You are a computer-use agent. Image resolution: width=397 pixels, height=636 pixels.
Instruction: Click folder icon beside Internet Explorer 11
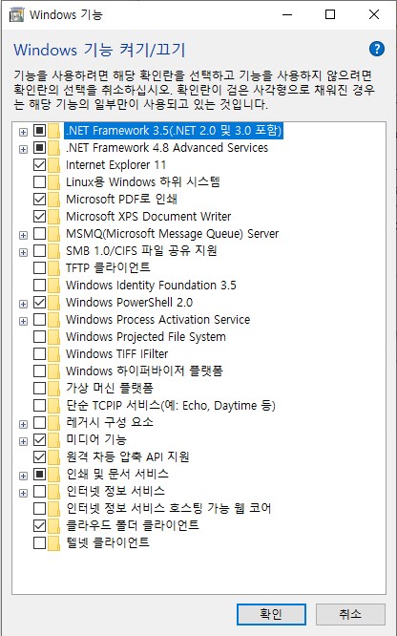tap(53, 165)
